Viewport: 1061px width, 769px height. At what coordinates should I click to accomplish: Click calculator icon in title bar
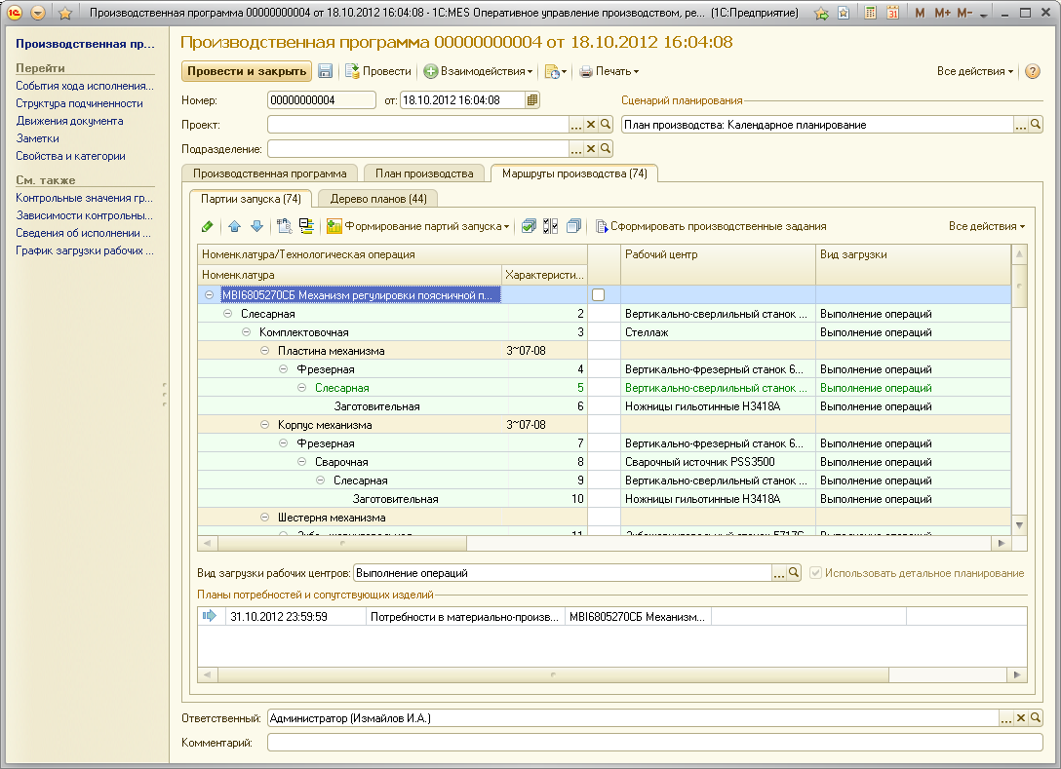[871, 14]
